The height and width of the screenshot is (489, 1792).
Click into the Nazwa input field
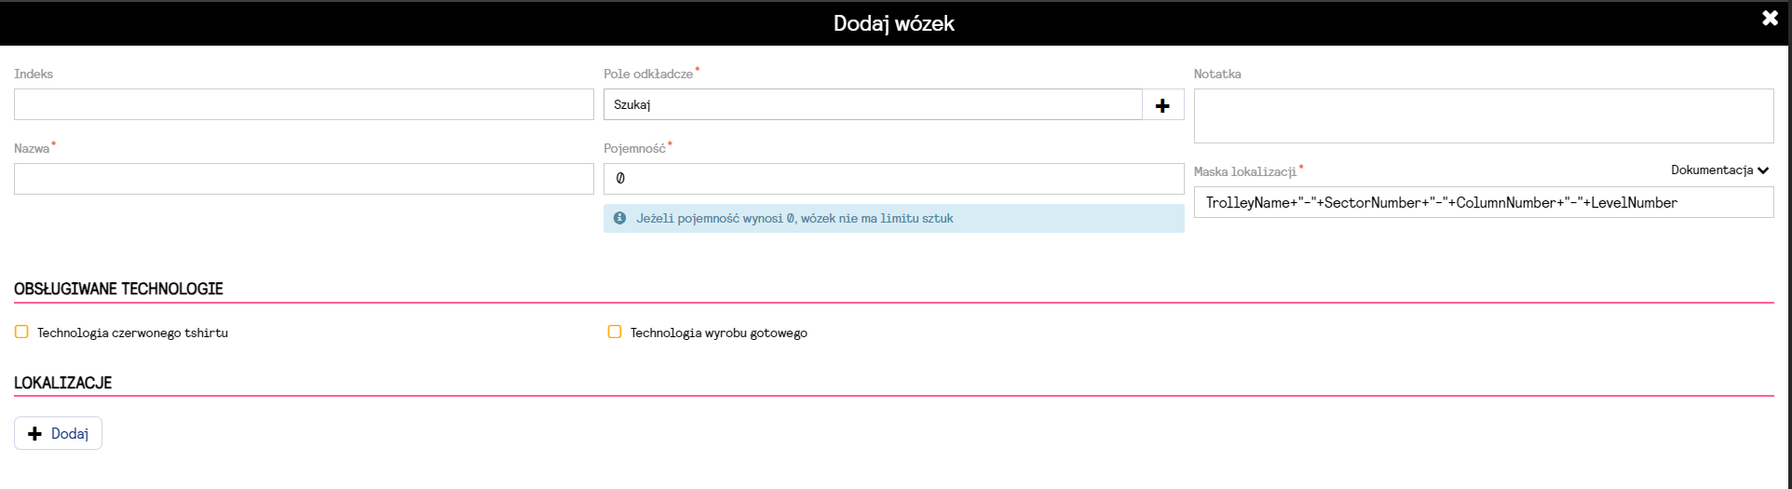[x=304, y=179]
